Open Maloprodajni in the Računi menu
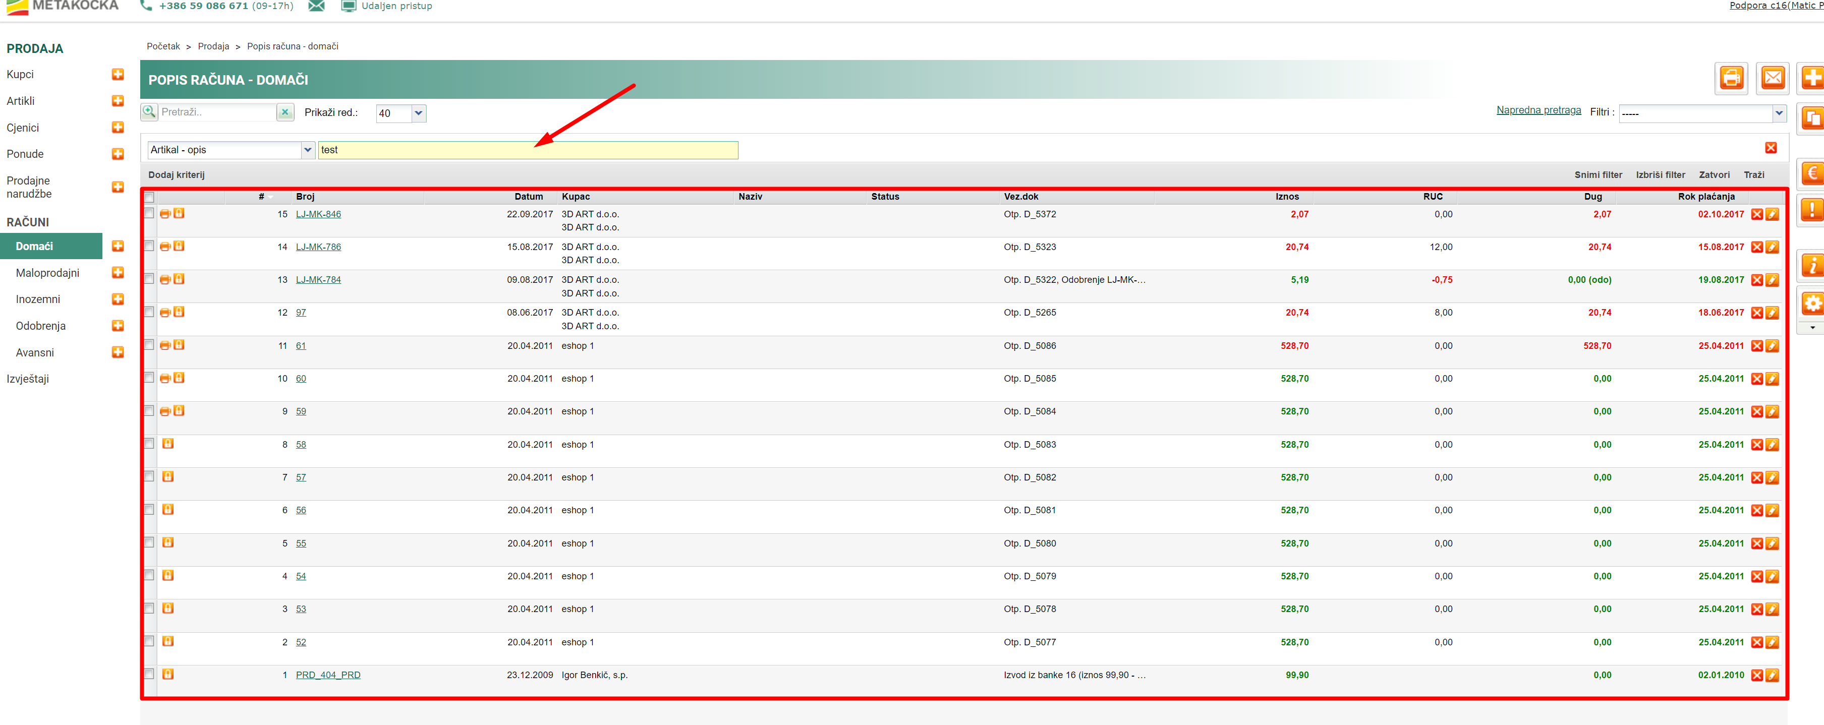 [47, 273]
